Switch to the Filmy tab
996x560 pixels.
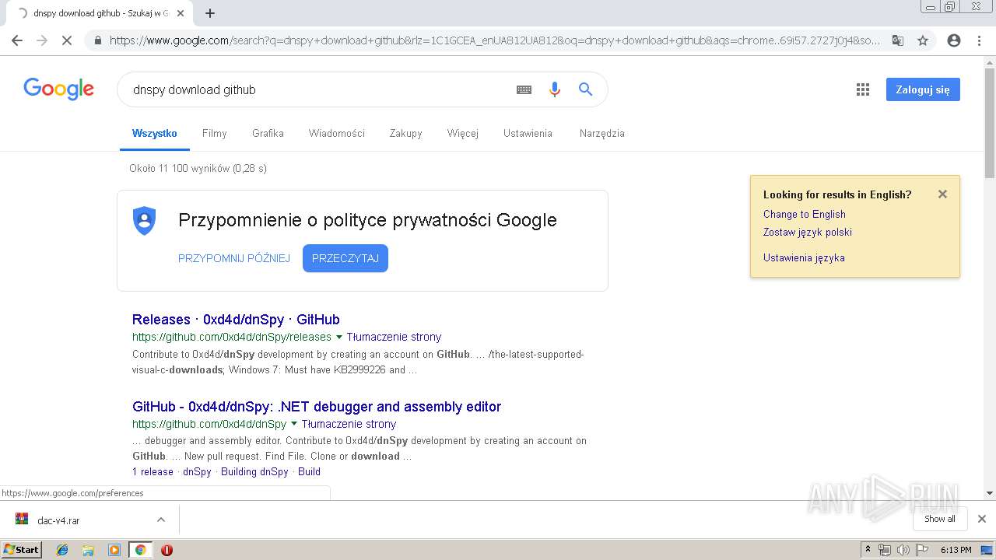click(214, 133)
